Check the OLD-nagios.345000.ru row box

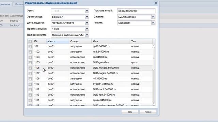click(x=30, y=74)
